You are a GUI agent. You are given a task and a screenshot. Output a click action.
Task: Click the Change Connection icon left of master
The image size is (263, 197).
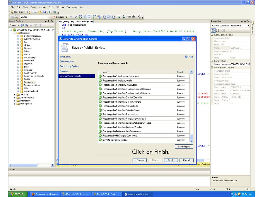coord(17,17)
